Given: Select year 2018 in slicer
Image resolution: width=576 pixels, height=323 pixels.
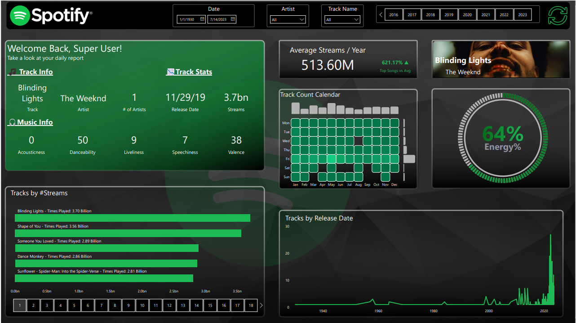Looking at the screenshot, I should (430, 15).
